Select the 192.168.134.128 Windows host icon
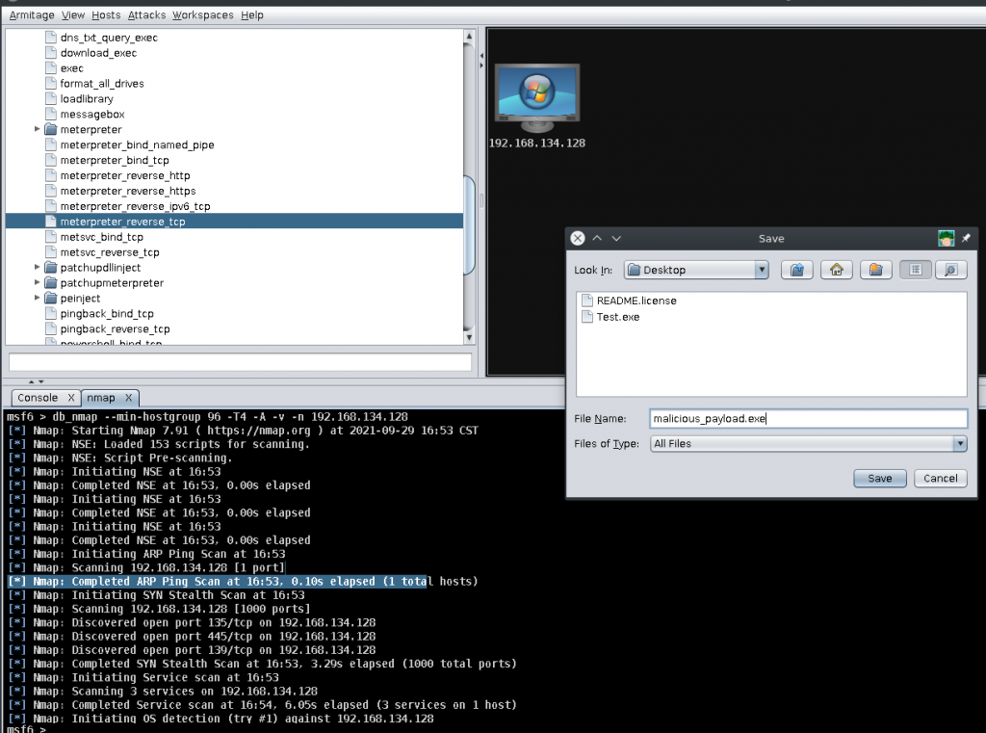The height and width of the screenshot is (733, 986). 537,97
